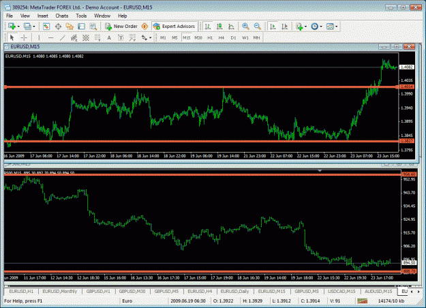The height and width of the screenshot is (308, 426).
Task: Click the Euro profile in status bar
Action: 127,301
